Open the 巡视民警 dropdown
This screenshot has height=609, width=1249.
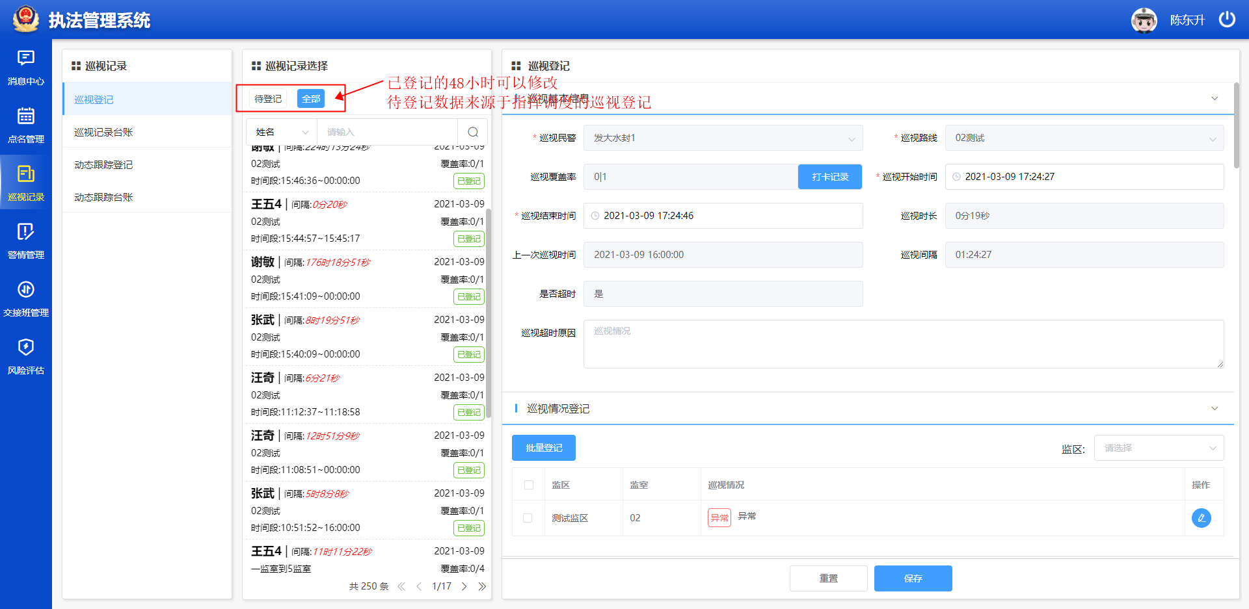tap(723, 138)
